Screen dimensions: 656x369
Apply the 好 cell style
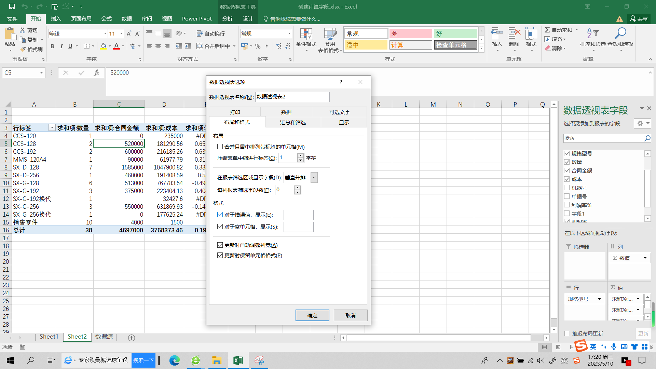[455, 33]
